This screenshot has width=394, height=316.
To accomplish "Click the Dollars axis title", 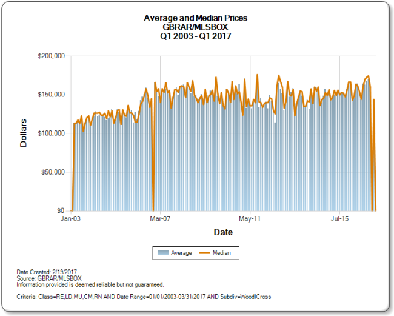I will click(24, 133).
